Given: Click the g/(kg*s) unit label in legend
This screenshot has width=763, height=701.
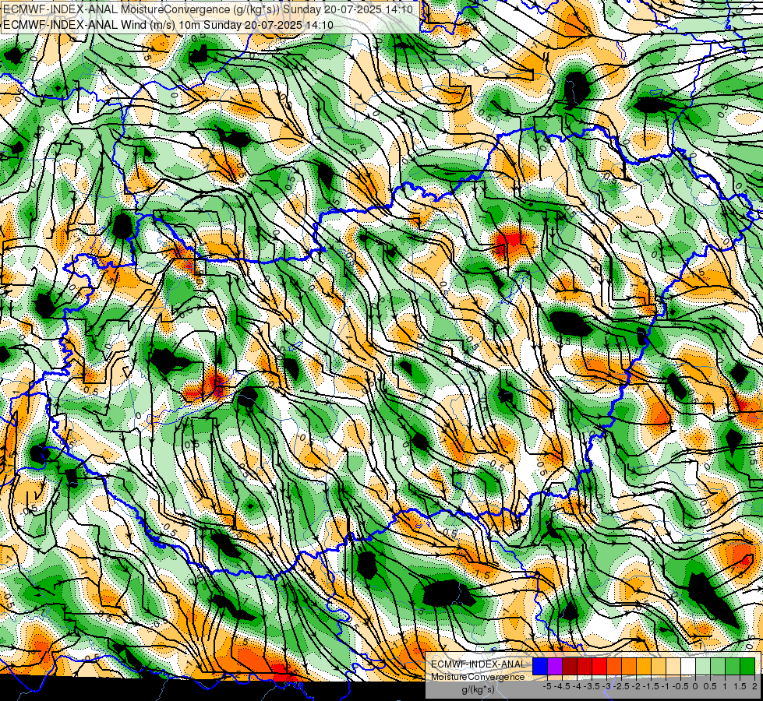Looking at the screenshot, I should pyautogui.click(x=478, y=690).
